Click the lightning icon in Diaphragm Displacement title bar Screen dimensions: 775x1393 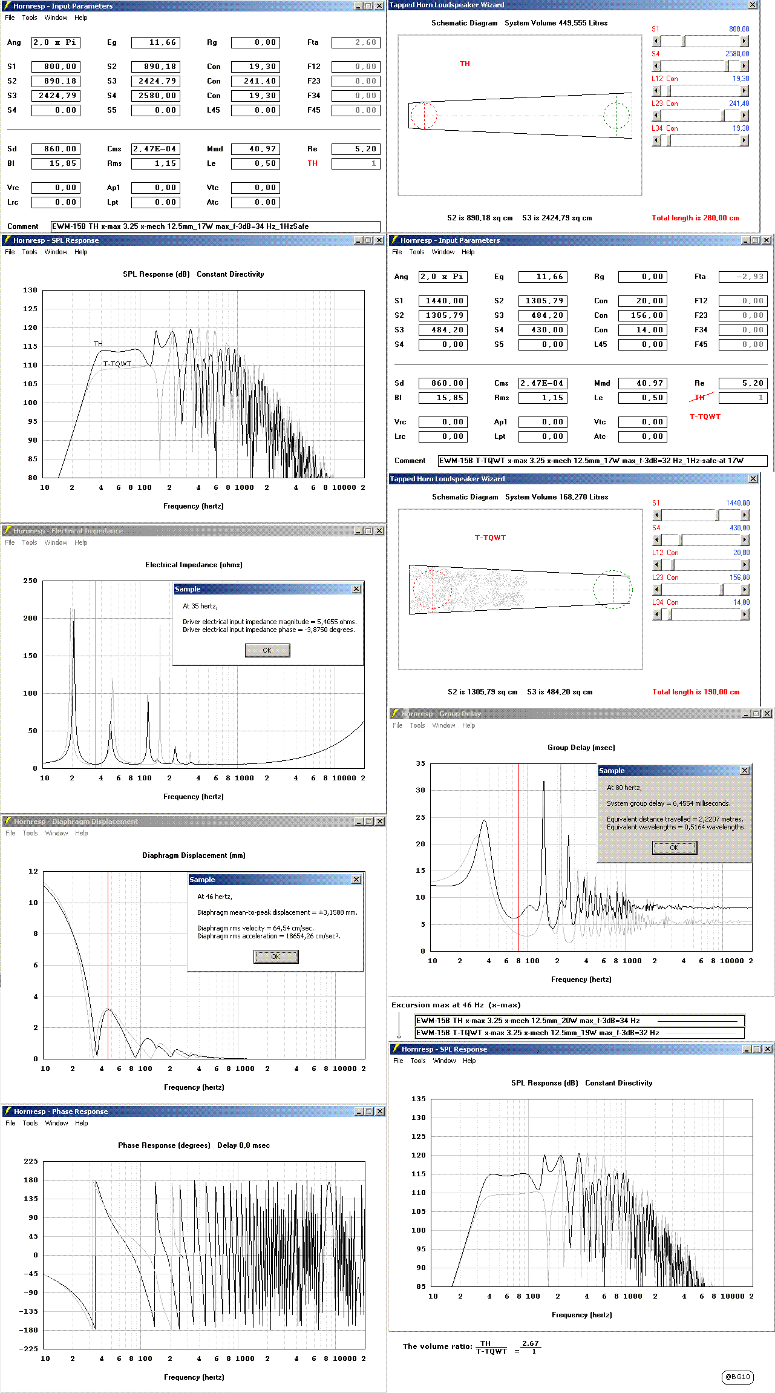pyautogui.click(x=8, y=822)
